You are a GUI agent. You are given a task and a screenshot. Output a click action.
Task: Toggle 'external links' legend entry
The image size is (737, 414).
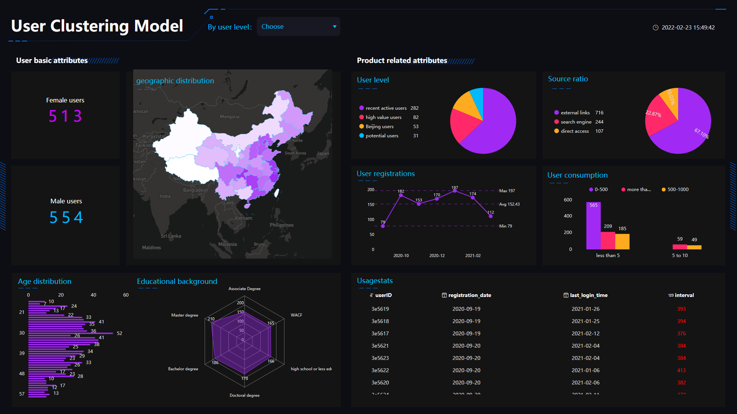tap(578, 113)
